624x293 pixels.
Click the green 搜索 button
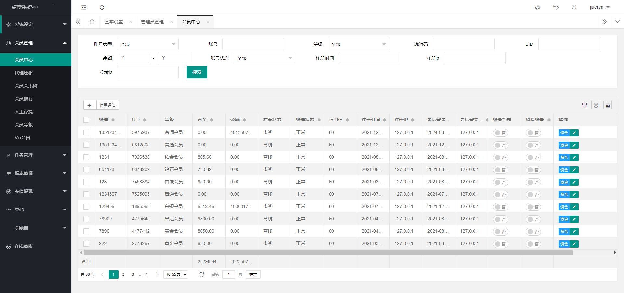[x=197, y=72]
